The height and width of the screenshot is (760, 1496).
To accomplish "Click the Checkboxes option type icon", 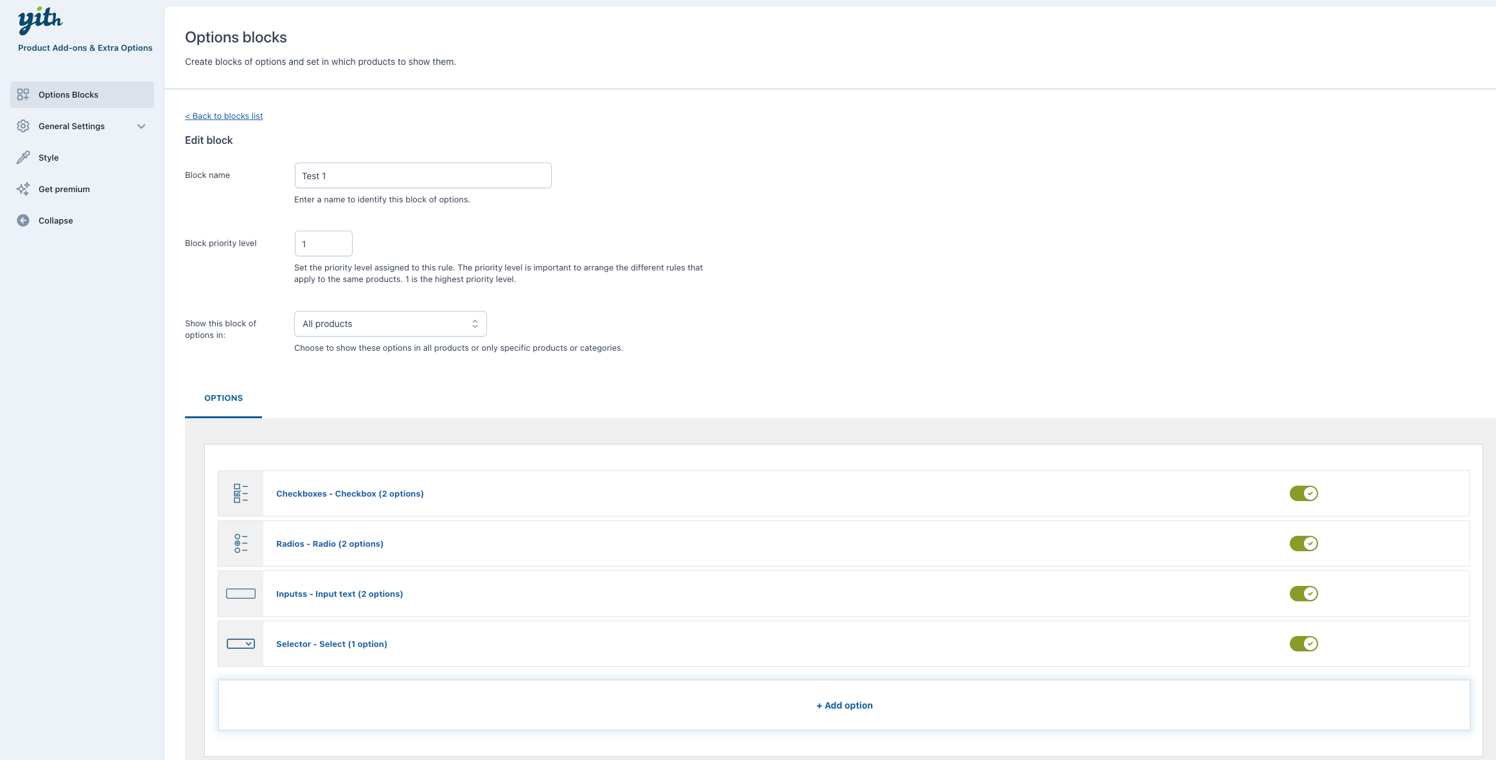I will coord(241,493).
